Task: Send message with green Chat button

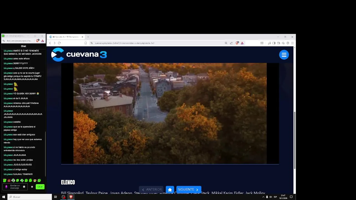Action: (40, 187)
